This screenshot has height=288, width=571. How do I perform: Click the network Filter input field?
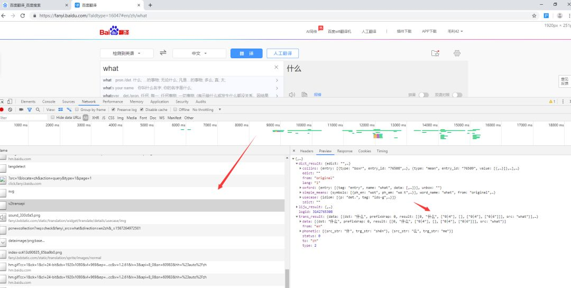coord(24,118)
